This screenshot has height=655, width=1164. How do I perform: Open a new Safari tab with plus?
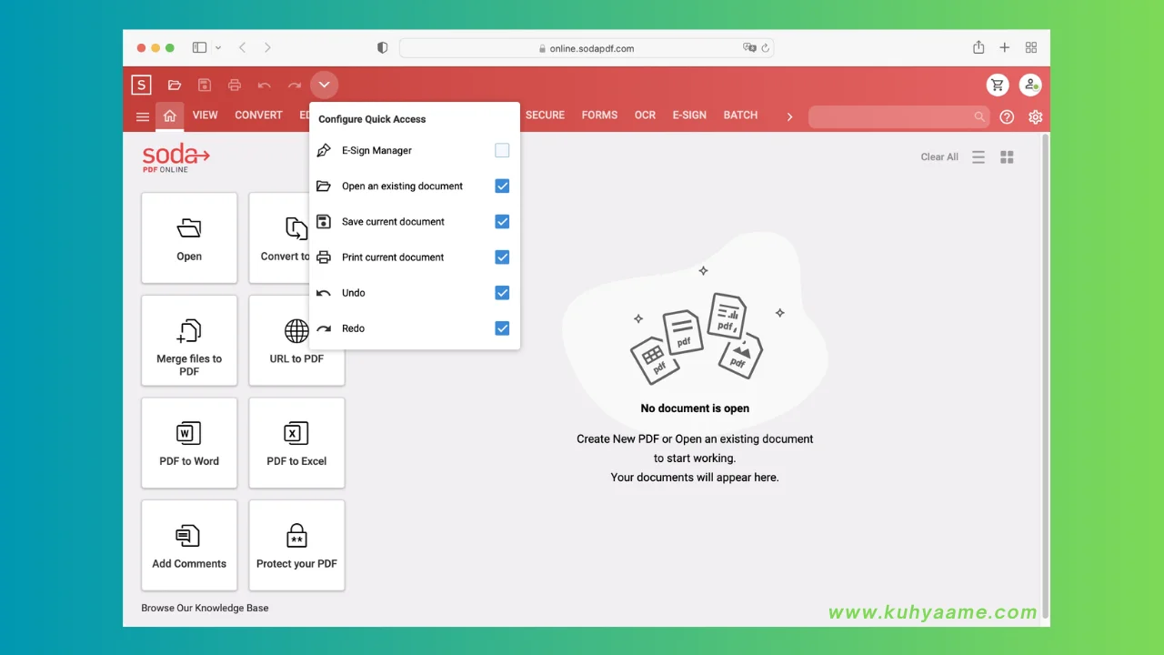pos(1005,47)
